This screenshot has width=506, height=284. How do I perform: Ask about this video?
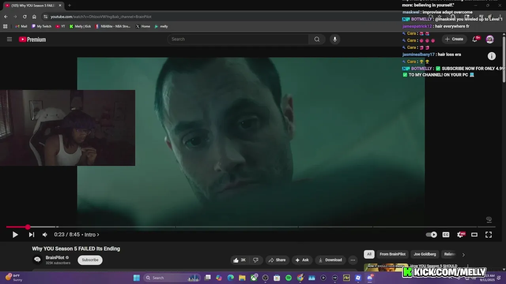tap(302, 260)
